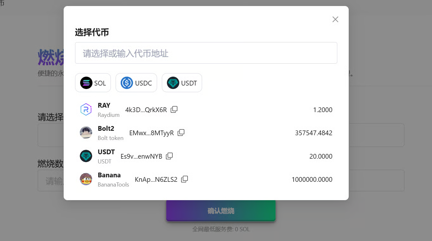Image resolution: width=432 pixels, height=241 pixels.
Task: Copy the Banana token address
Action: (184, 179)
